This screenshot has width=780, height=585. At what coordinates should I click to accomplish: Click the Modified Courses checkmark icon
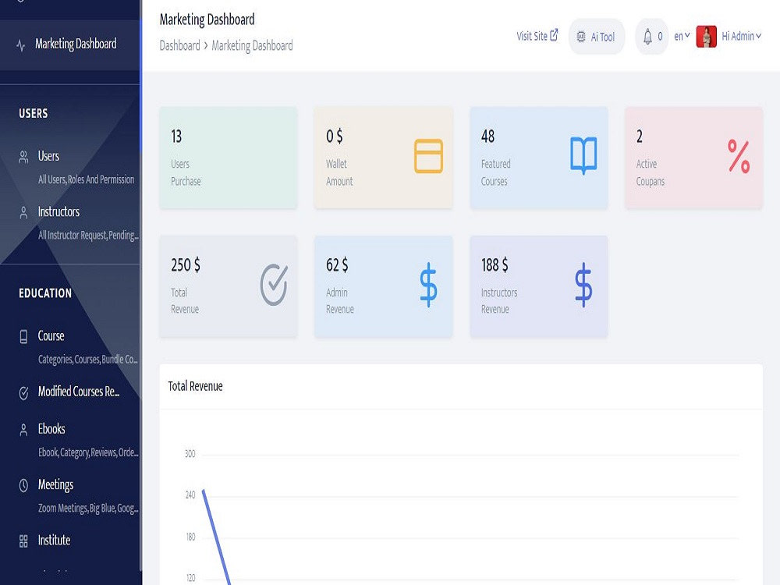23,393
